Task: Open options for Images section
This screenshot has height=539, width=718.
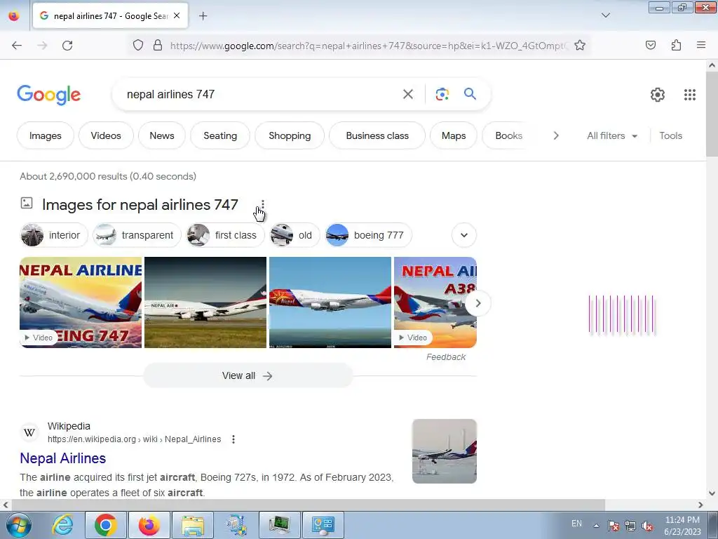Action: 262,204
